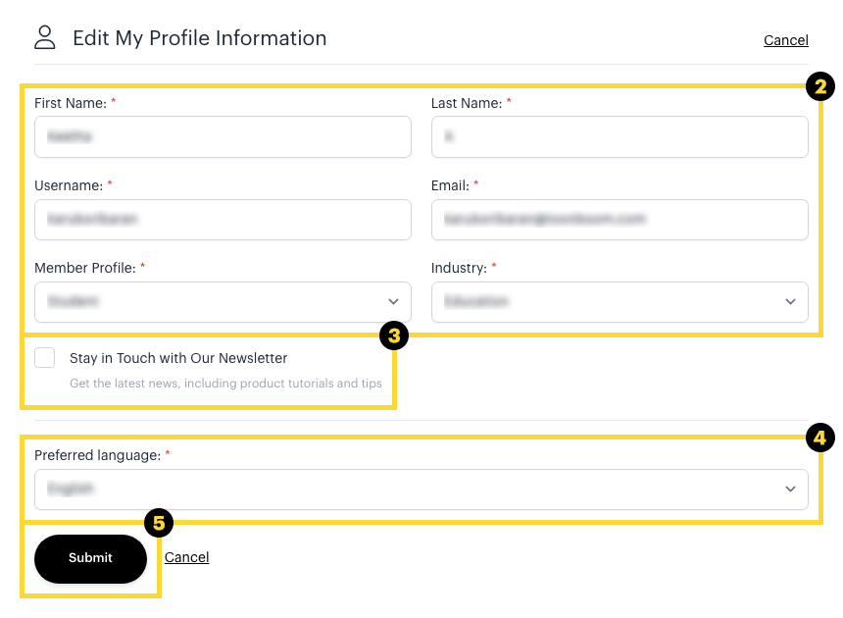Click the numbered callout badge 4

[819, 438]
